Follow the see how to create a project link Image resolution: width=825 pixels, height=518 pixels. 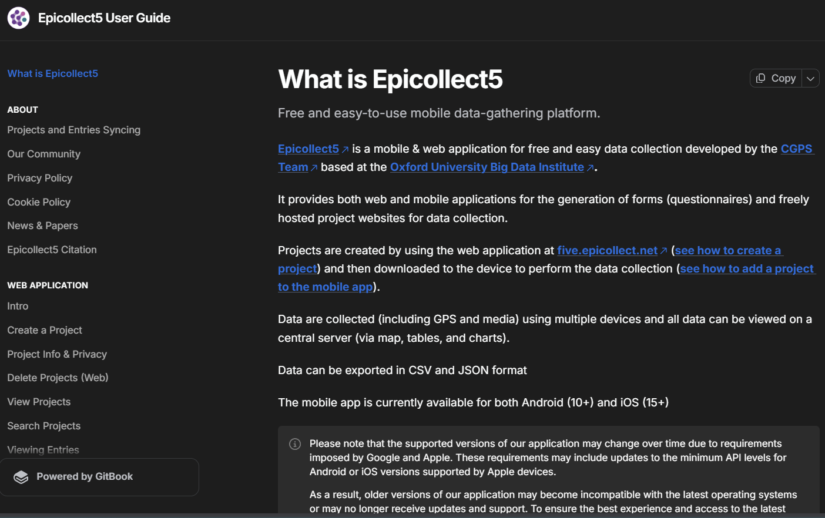[727, 250]
